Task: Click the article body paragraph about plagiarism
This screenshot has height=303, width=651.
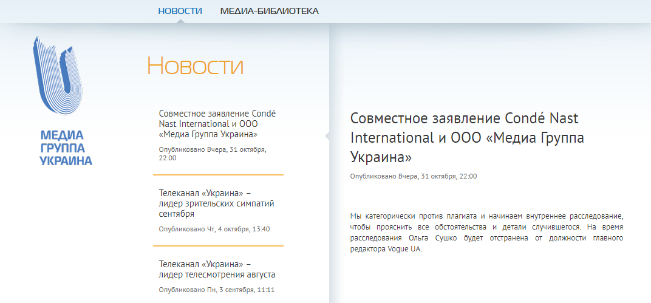Action: (486, 232)
